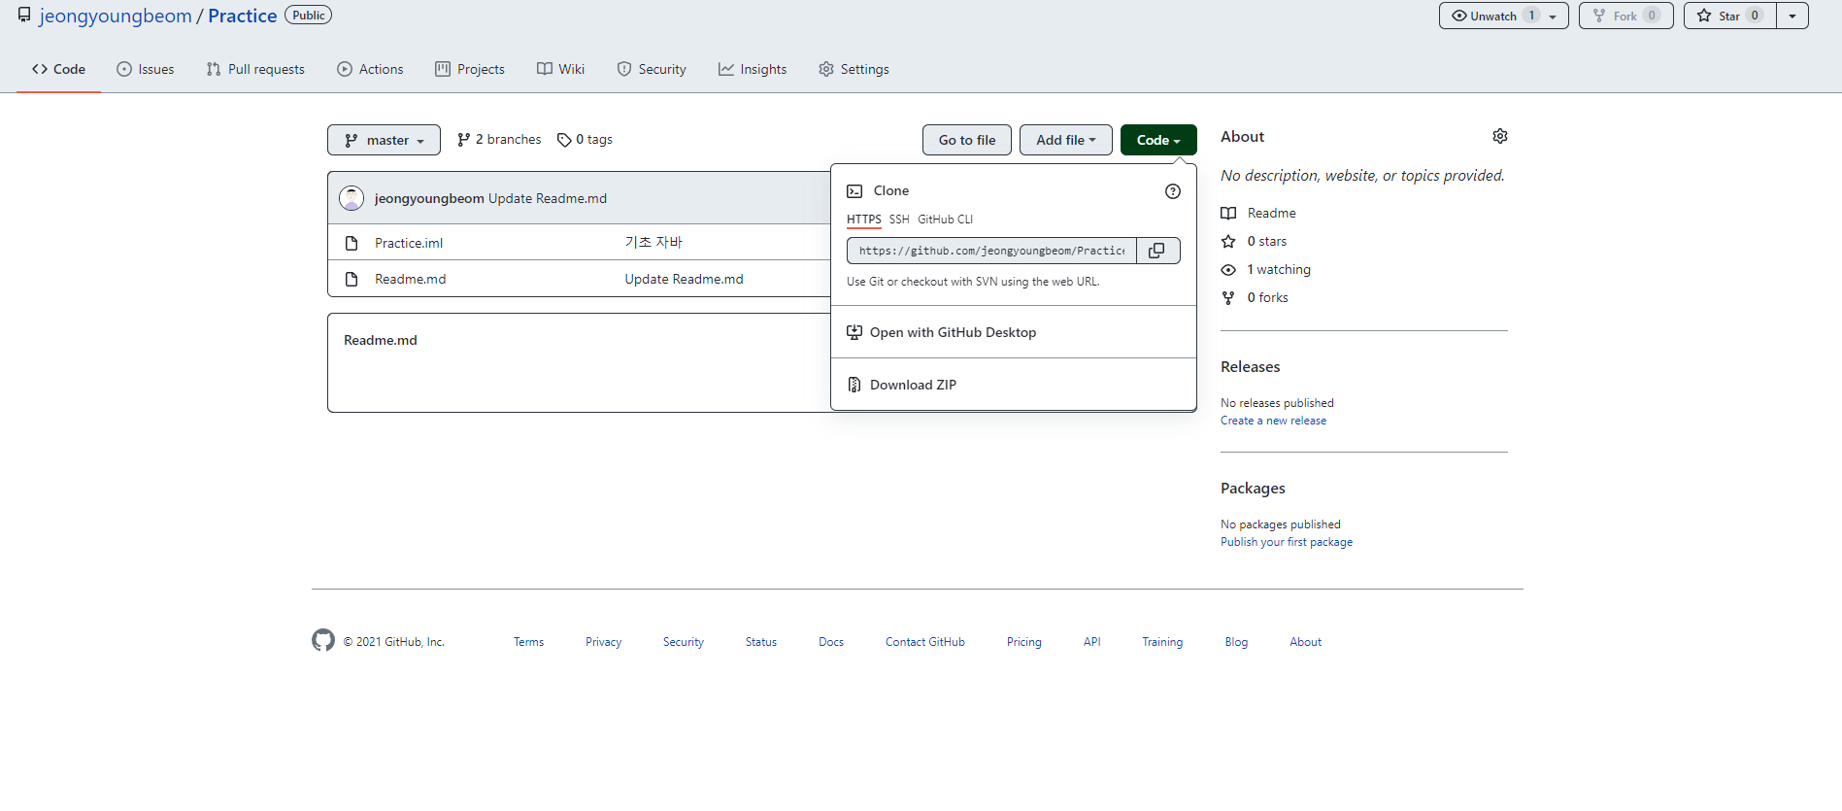1842x811 pixels.
Task: Click the file icon next to Readme.md
Action: [352, 279]
